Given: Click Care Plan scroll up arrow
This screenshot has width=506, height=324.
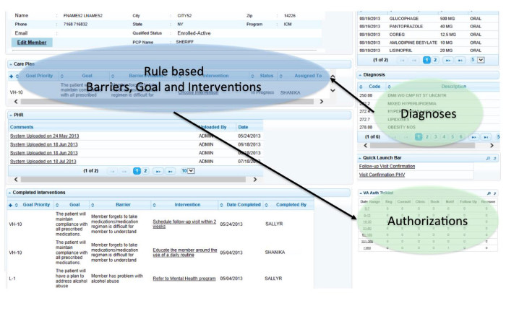Looking at the screenshot, I should coord(333,77).
